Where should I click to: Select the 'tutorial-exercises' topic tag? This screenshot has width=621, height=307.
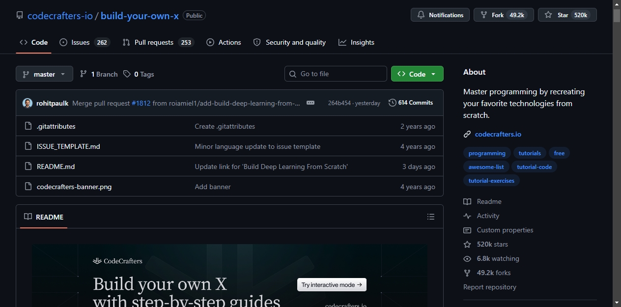(x=491, y=181)
